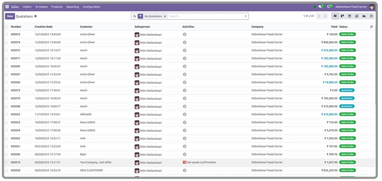Open the Orders menu
Image resolution: width=382 pixels, height=181 pixels.
point(27,7)
